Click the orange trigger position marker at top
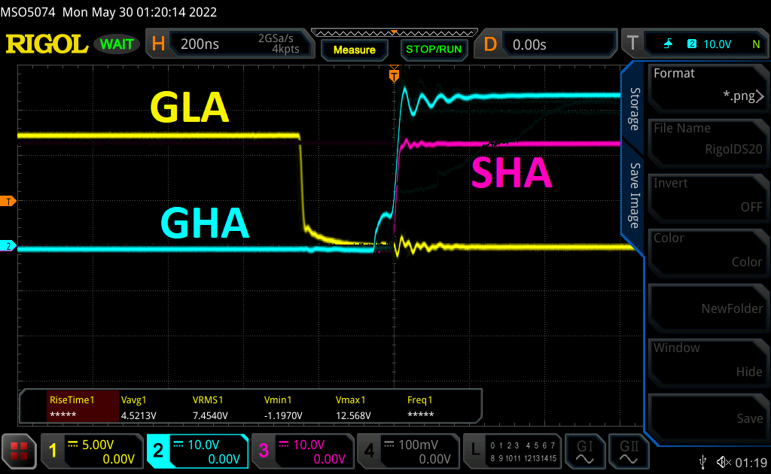The image size is (771, 474). click(x=394, y=74)
